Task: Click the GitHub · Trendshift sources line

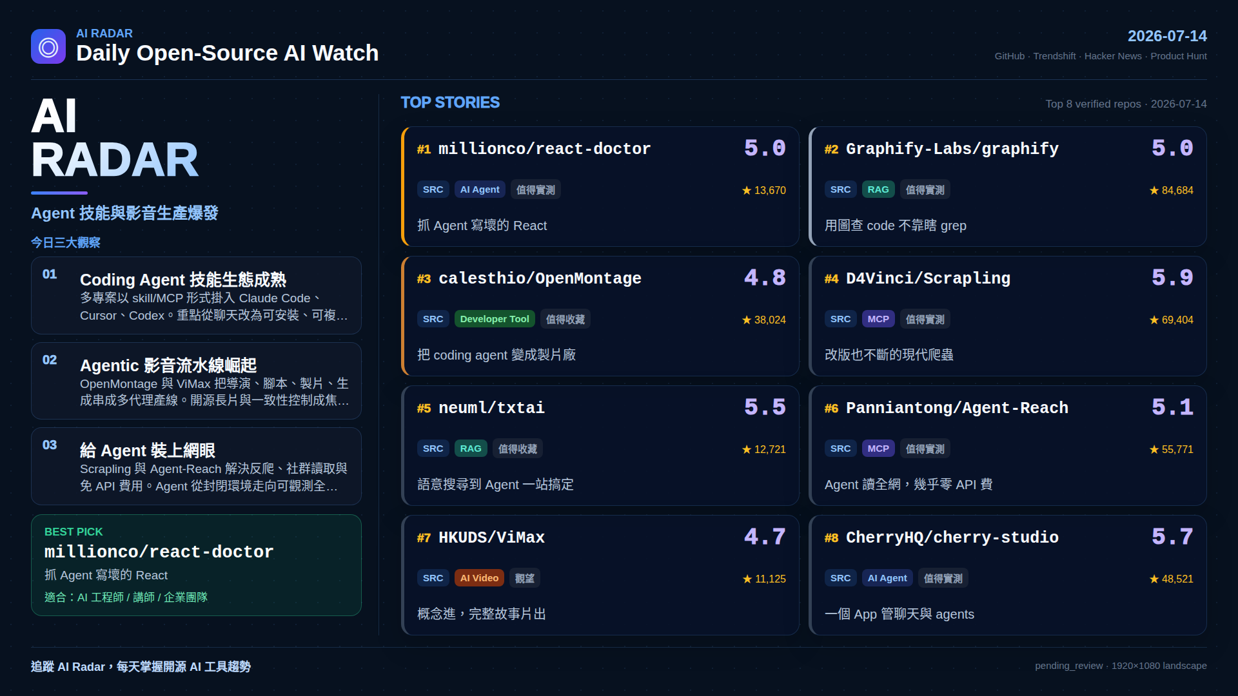Action: click(1101, 56)
